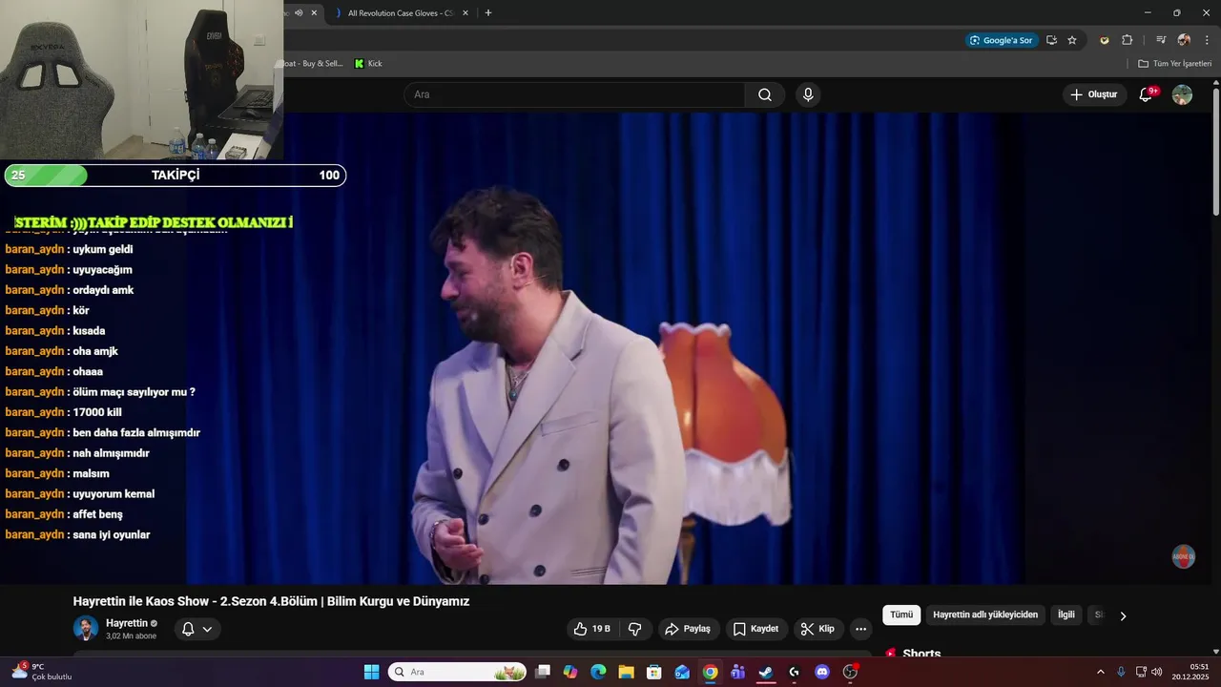Screen dimensions: 1221x687
Task: Open Microsoft Store from the taskbar
Action: point(654,672)
